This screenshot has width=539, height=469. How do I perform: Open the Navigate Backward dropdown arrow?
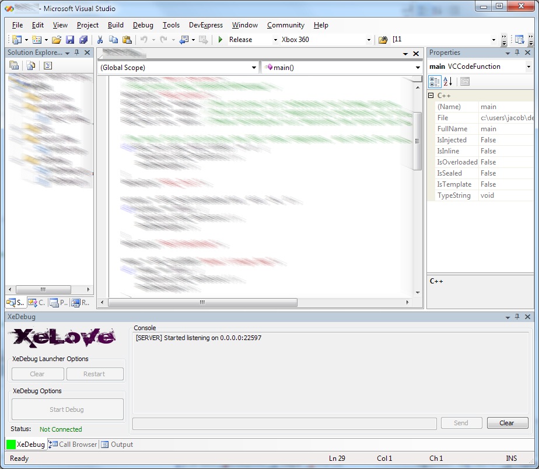[x=194, y=40]
